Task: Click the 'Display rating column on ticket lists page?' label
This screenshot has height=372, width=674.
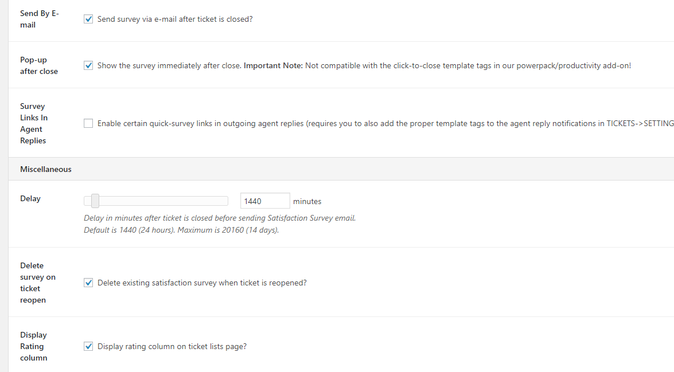Action: tap(172, 346)
